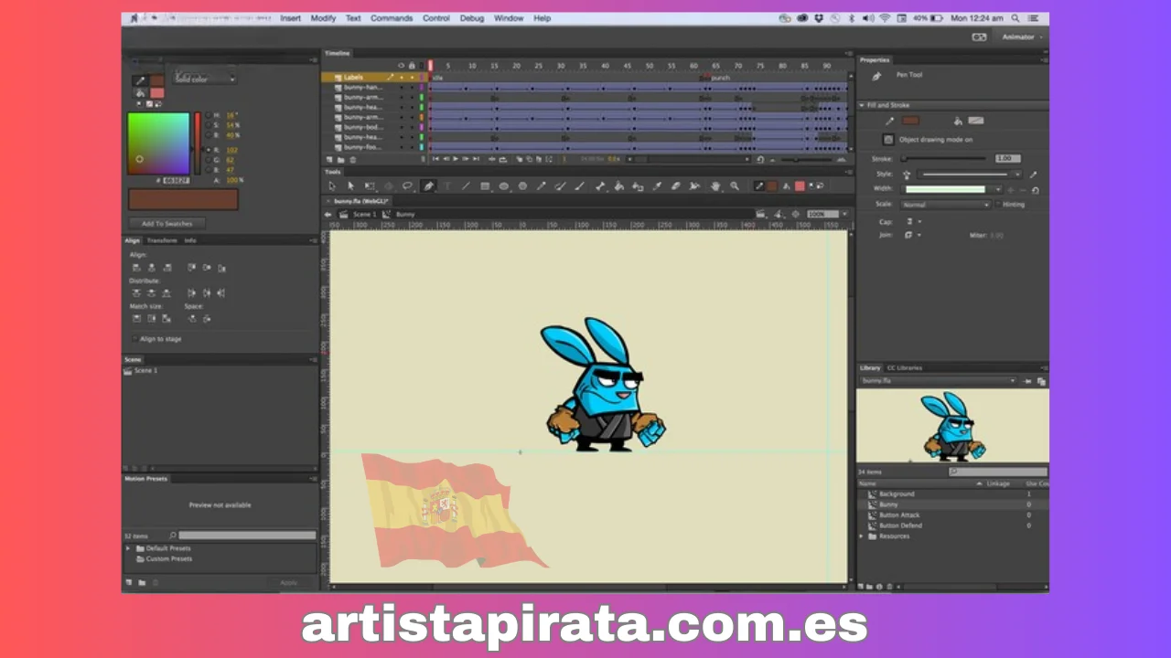Screen dimensions: 1171x658
Task: Expand Resources folder in Library
Action: click(862, 536)
